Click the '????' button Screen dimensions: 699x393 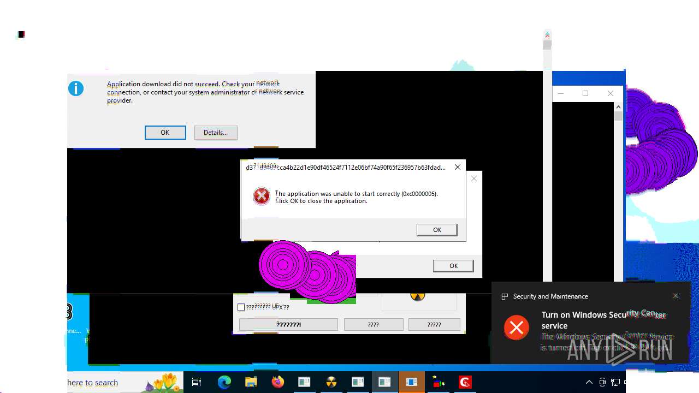[374, 324]
